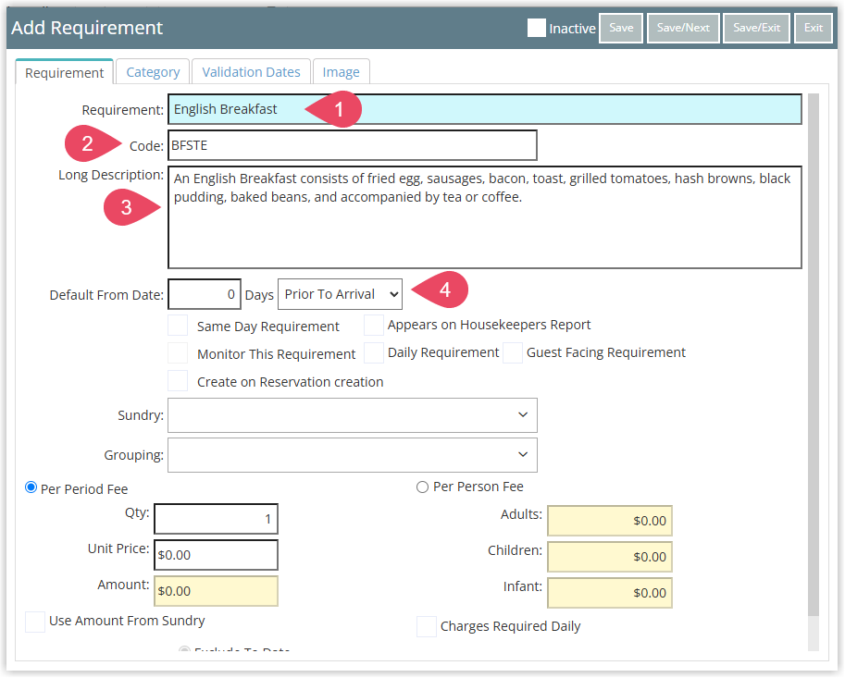The width and height of the screenshot is (845, 678).
Task: Click the Save/Next button
Action: click(x=683, y=28)
